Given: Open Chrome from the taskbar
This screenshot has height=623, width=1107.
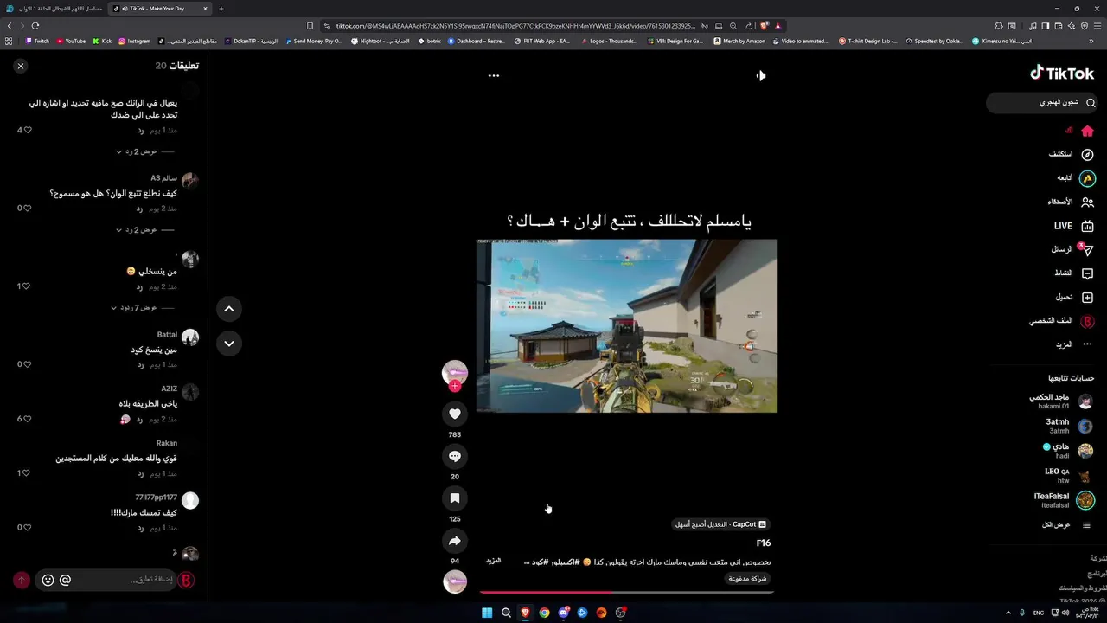Looking at the screenshot, I should coord(544,613).
